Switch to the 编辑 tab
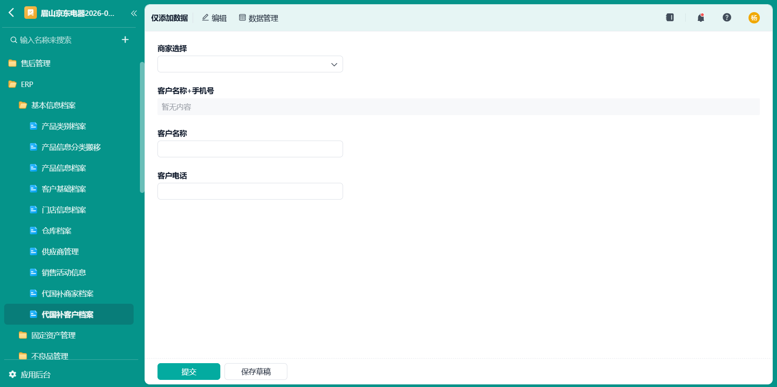This screenshot has height=387, width=777. (x=214, y=18)
